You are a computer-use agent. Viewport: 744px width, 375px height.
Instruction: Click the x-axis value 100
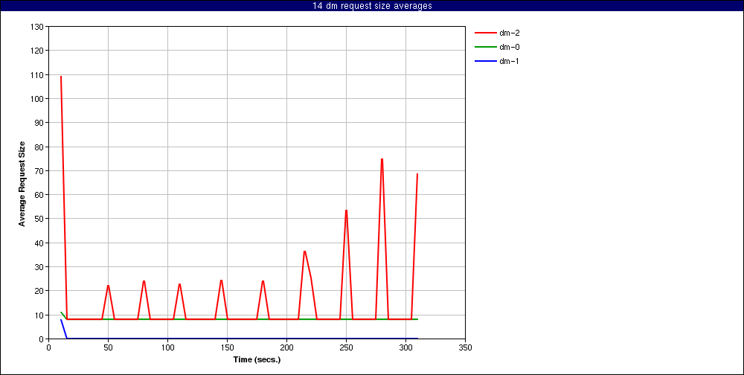click(167, 347)
